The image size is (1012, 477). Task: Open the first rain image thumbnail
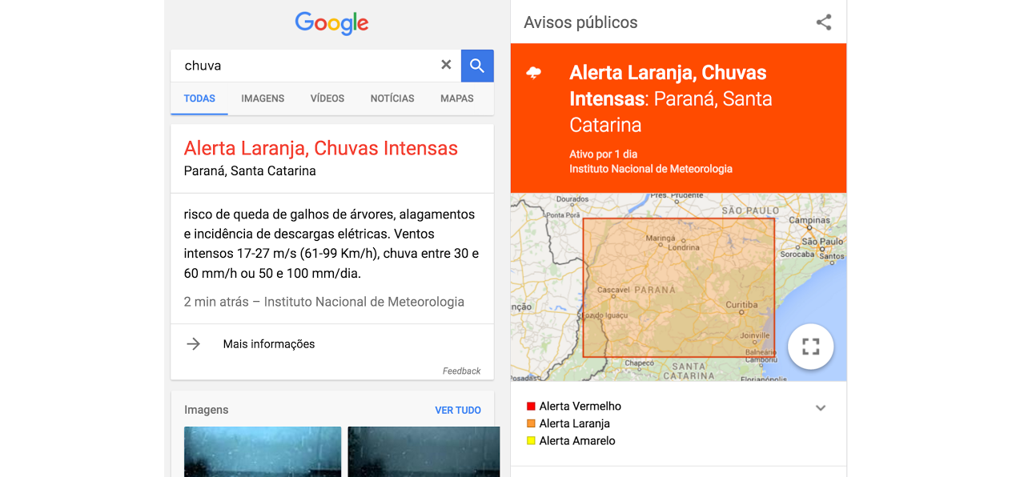(x=263, y=451)
